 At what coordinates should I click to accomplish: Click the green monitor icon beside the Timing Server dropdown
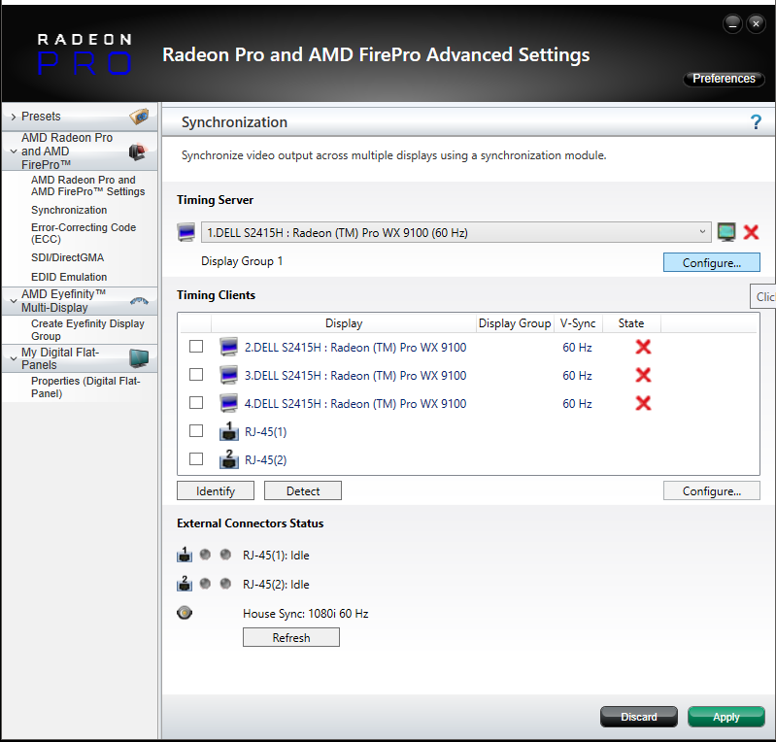726,232
